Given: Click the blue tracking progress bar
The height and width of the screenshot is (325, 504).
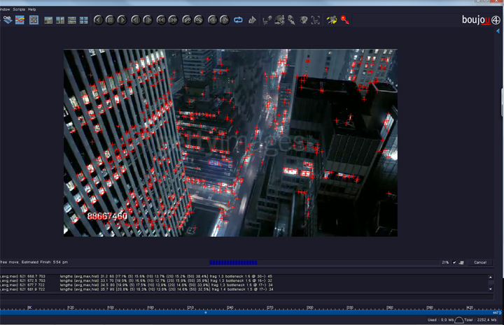Looking at the screenshot, I should click(x=233, y=262).
